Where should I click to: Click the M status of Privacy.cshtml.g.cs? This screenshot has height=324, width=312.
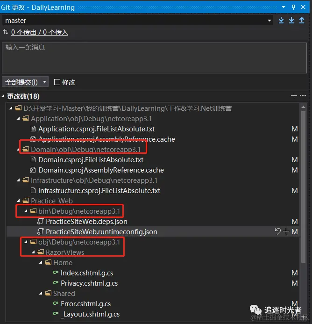click(x=294, y=283)
